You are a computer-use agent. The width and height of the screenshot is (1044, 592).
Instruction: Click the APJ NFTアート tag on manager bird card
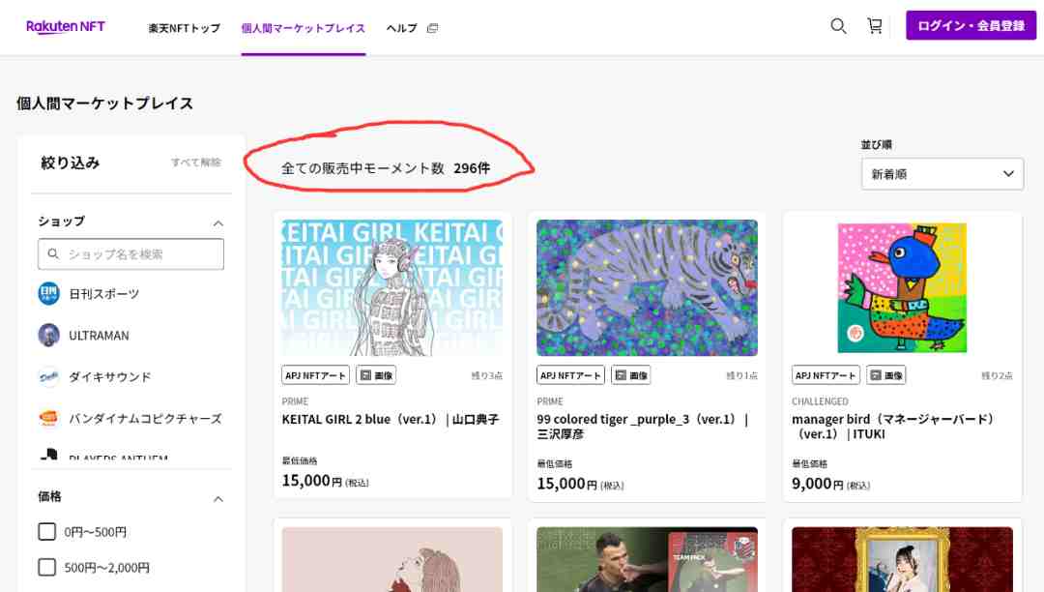pos(826,375)
